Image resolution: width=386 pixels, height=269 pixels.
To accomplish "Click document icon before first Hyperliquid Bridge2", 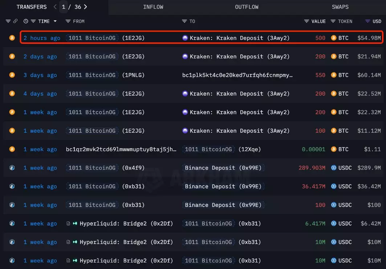I will 68,224.
